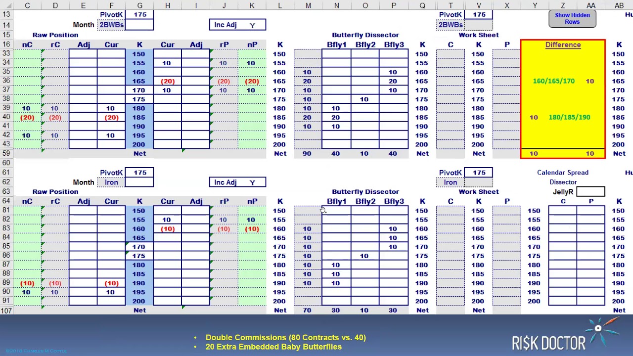Click cell F90 containing 10
The image size is (633, 356).
pos(111,292)
